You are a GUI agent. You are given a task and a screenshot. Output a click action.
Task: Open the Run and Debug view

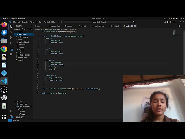click(11, 43)
